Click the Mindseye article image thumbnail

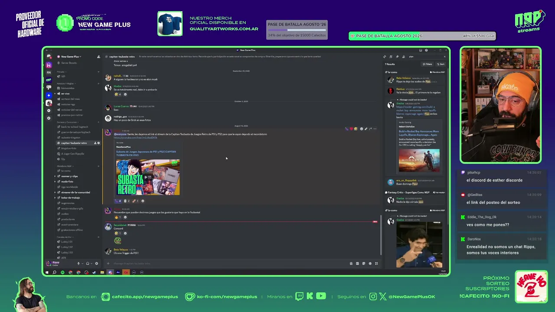419,160
